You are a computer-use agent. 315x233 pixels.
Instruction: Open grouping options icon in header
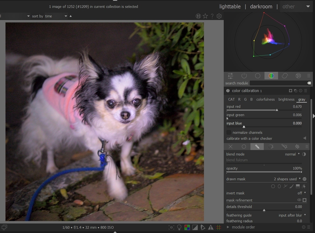pos(198,16)
